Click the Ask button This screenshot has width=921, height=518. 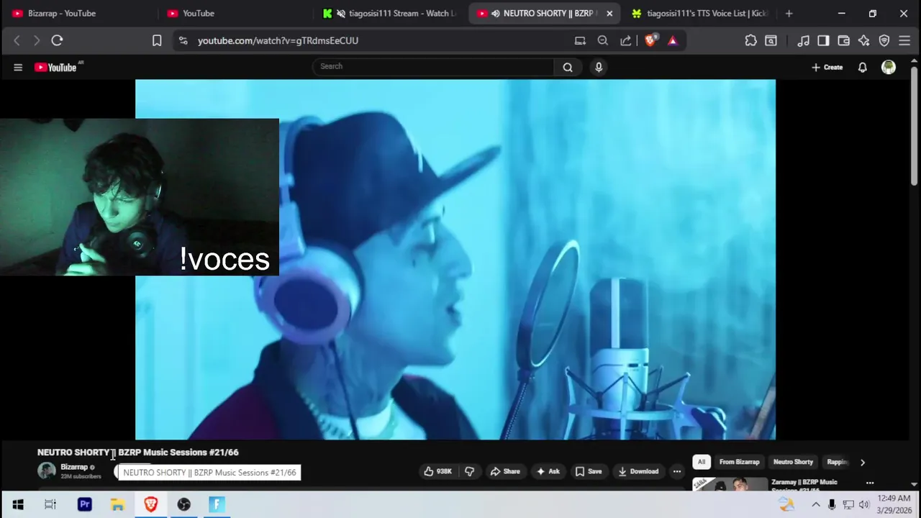coord(548,471)
